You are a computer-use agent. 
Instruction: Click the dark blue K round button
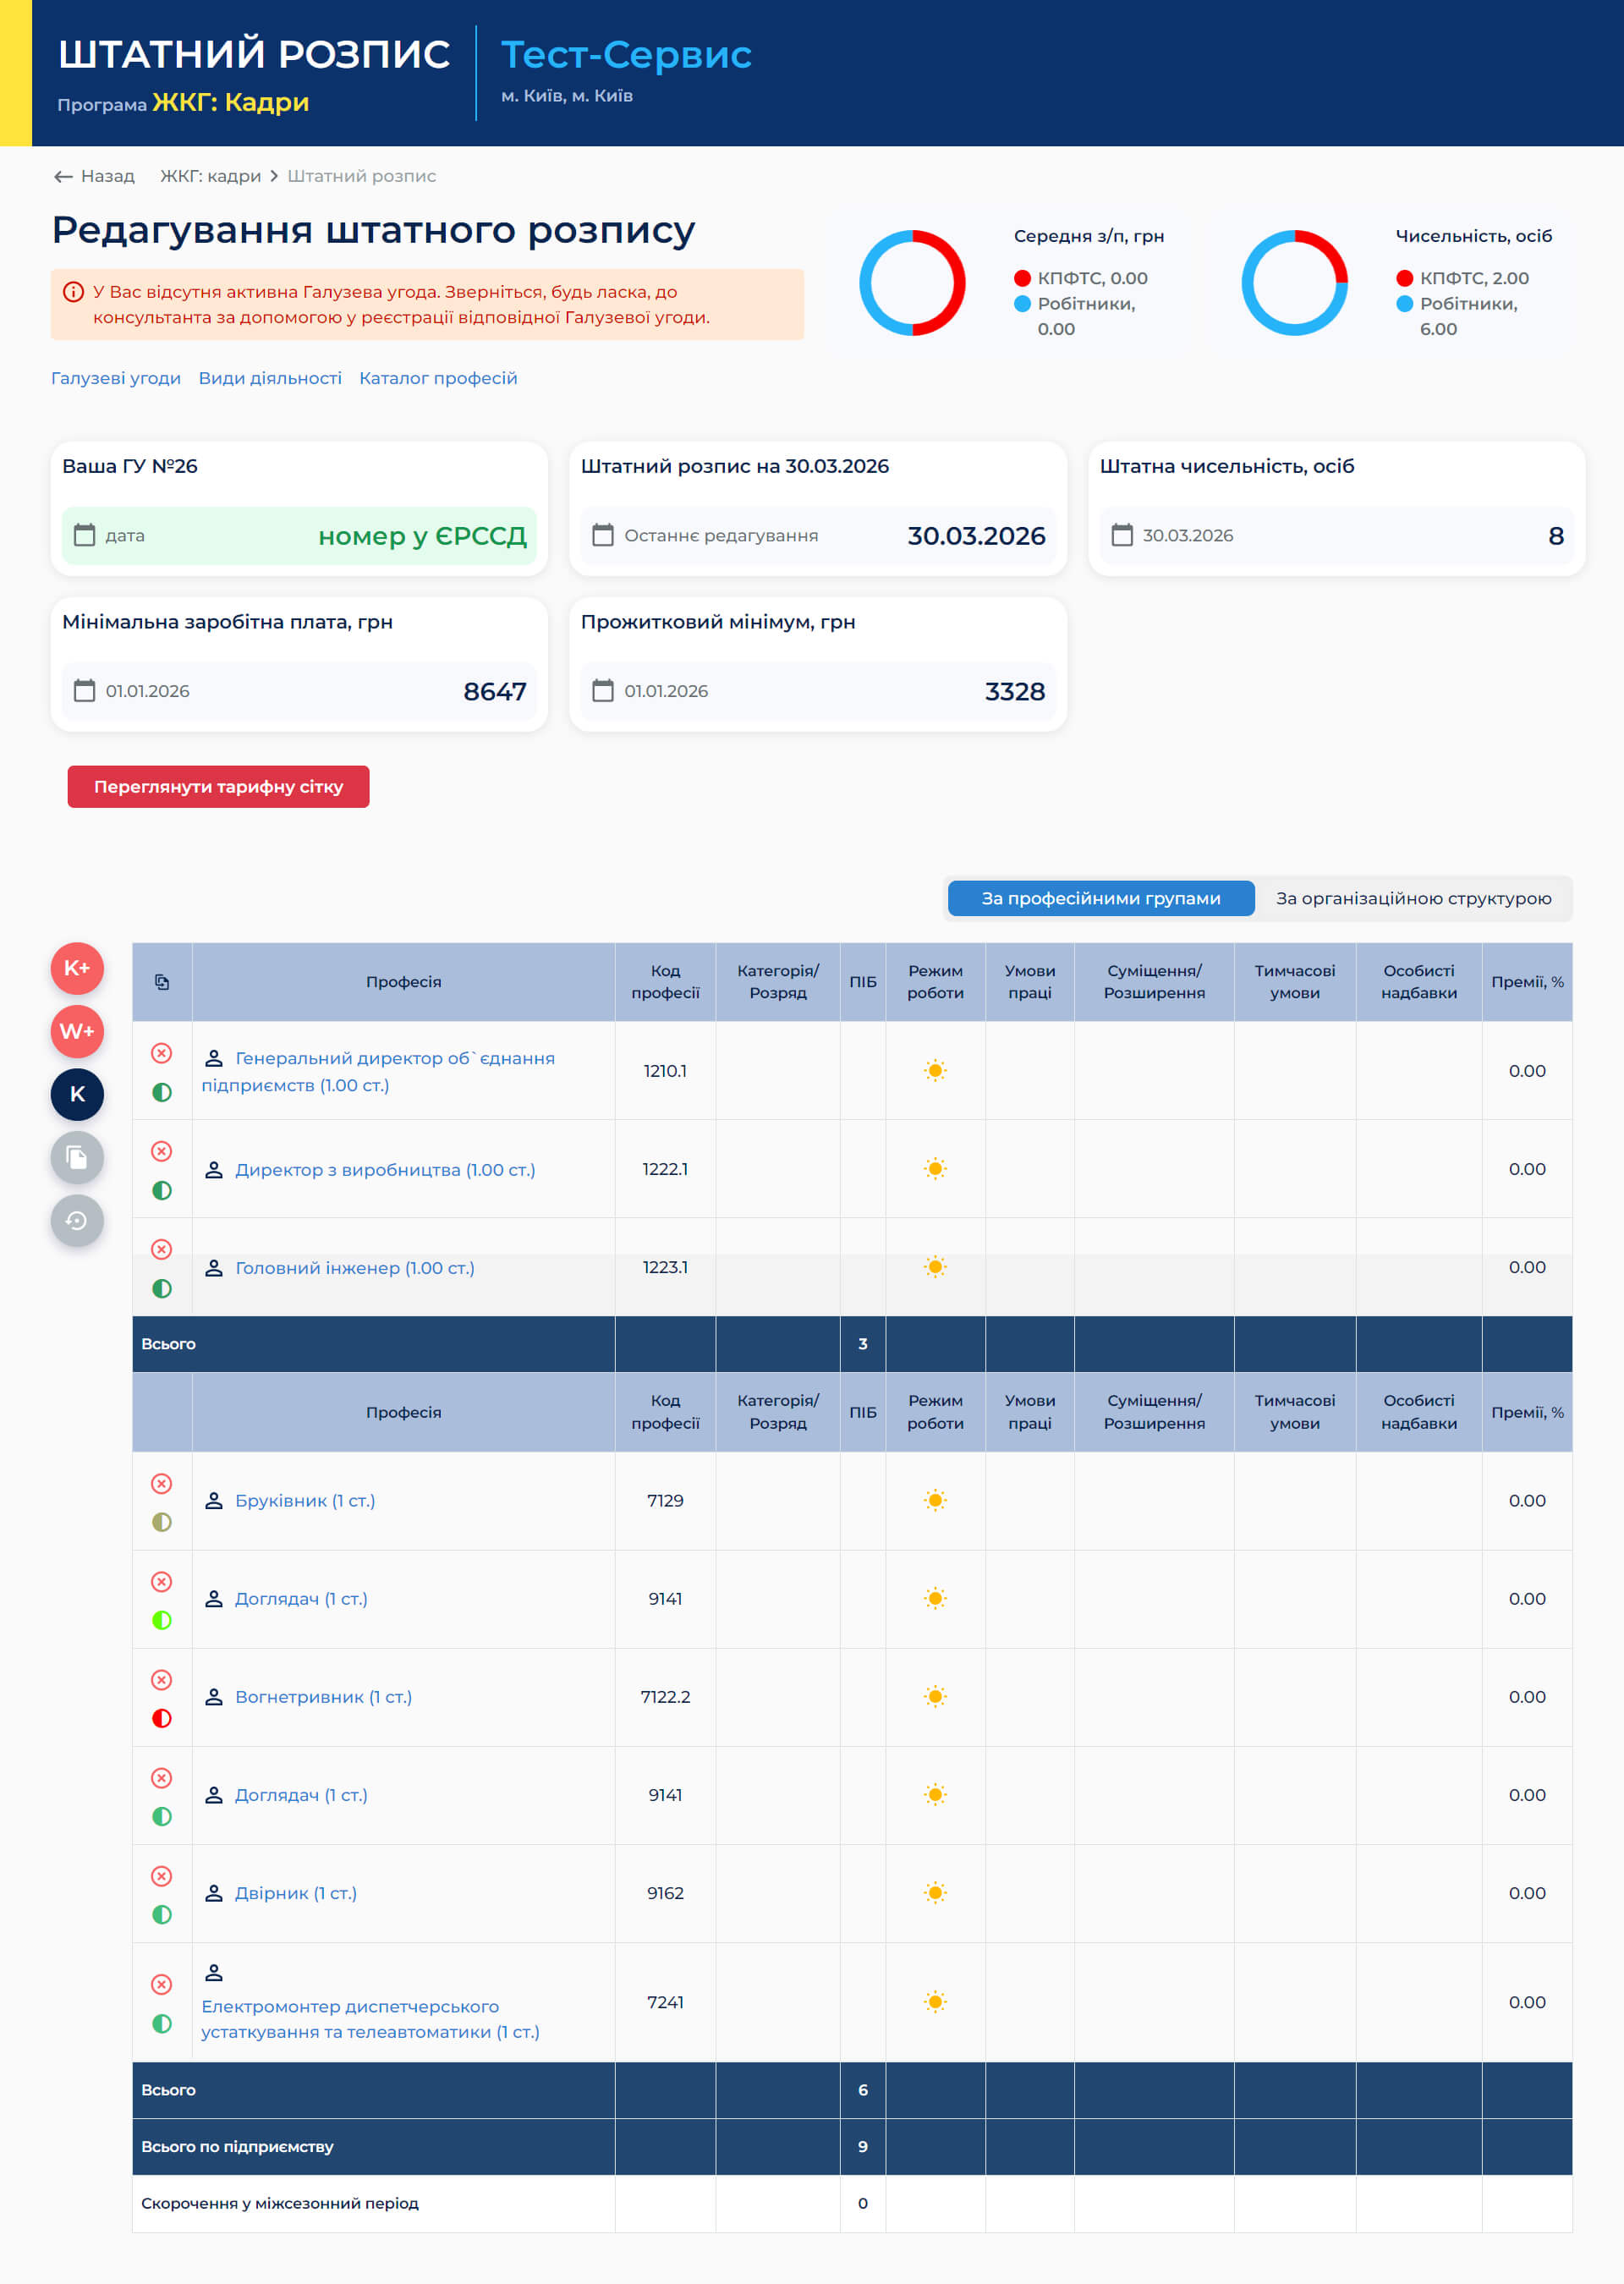click(77, 1094)
